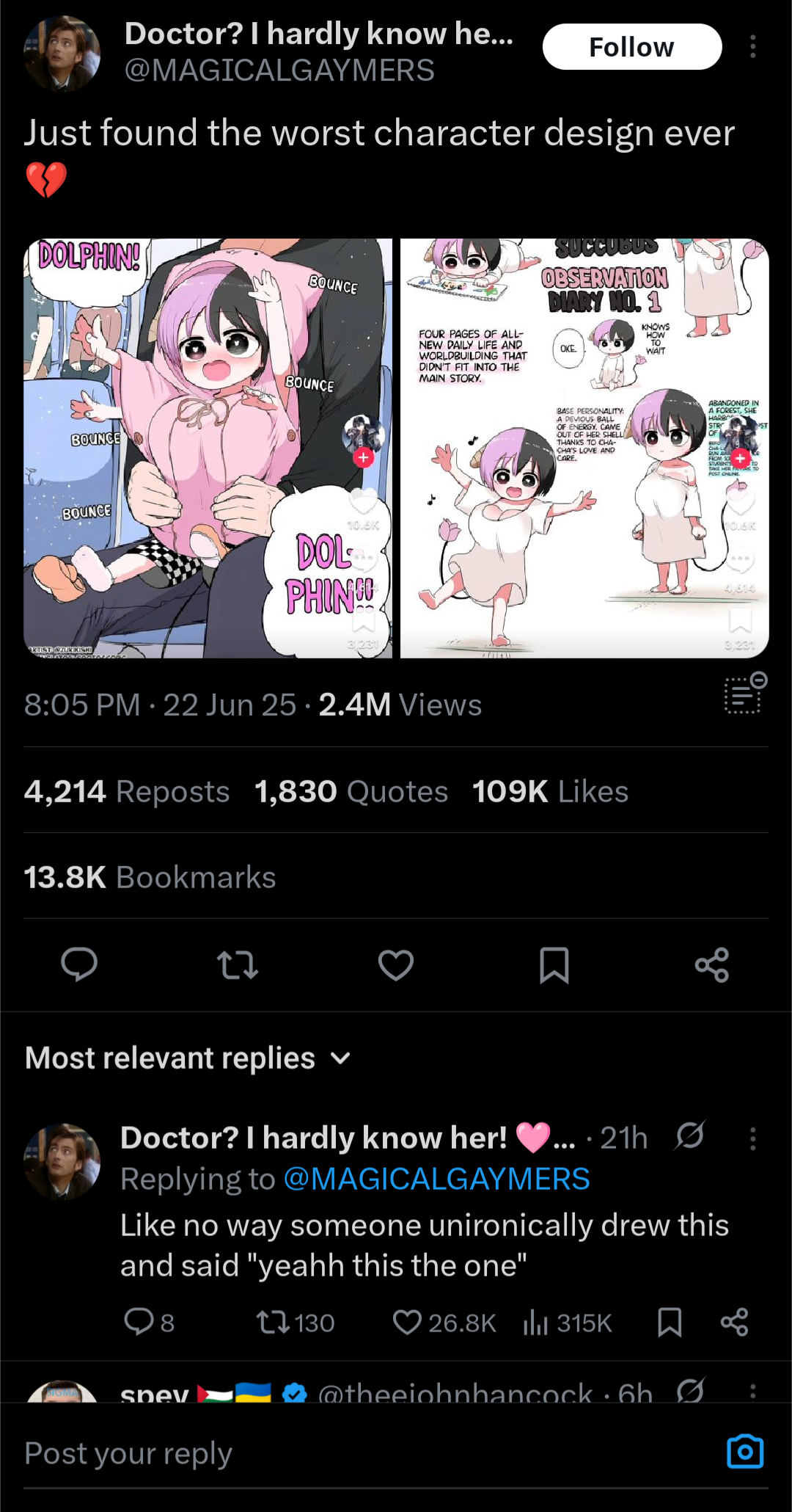
Task: Like the "yeahh this the one" reply
Action: [444, 1323]
